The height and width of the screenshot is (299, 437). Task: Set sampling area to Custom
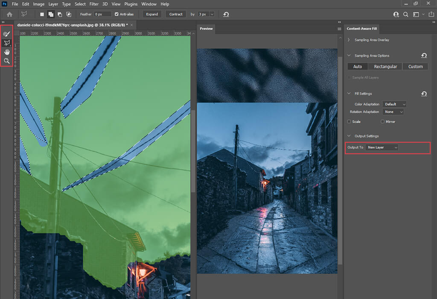(x=415, y=66)
